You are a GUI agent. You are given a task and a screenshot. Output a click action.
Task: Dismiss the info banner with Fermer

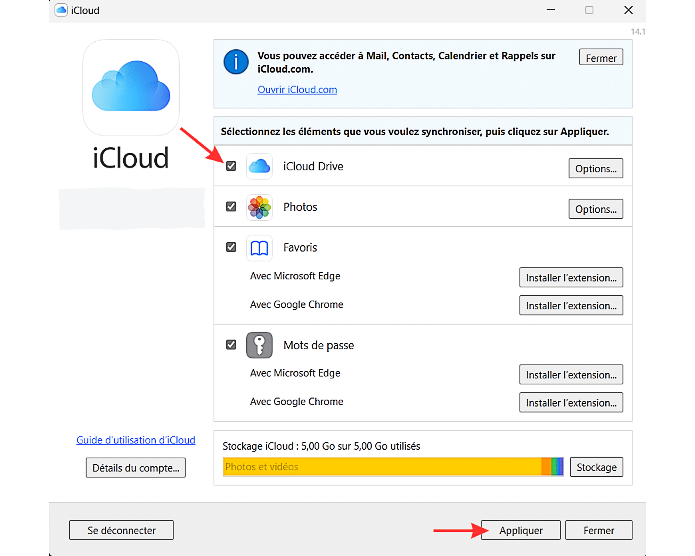pos(601,57)
